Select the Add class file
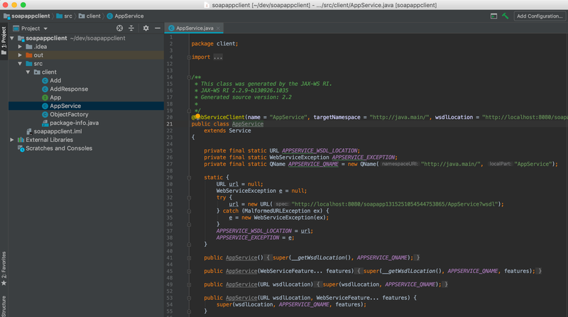The width and height of the screenshot is (568, 317). [55, 80]
